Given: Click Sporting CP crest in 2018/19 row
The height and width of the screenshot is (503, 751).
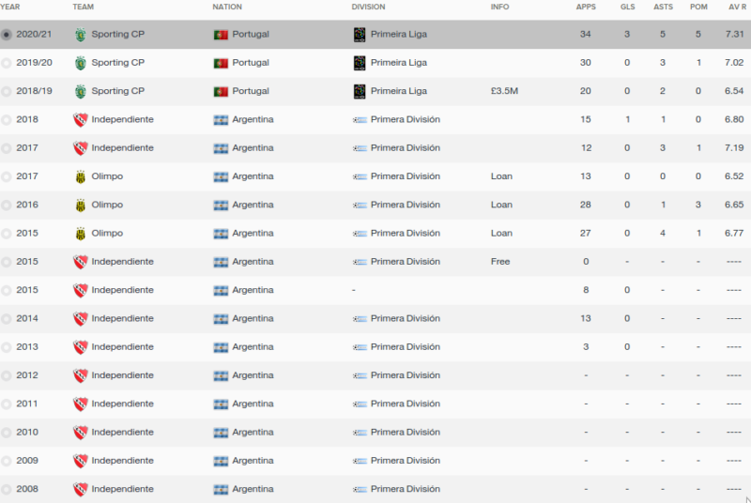Looking at the screenshot, I should pos(81,91).
